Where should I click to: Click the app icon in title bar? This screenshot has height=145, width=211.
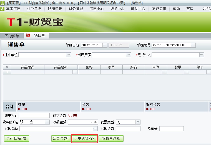2,3
